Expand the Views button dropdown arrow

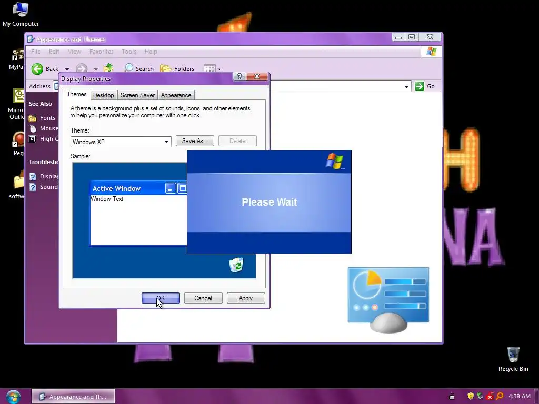[219, 69]
